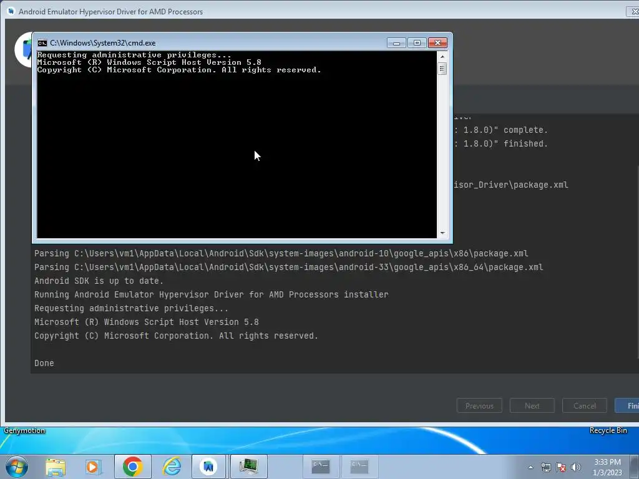
Task: Click 'isor_Driver\package.xml' text in installer log
Action: point(511,185)
